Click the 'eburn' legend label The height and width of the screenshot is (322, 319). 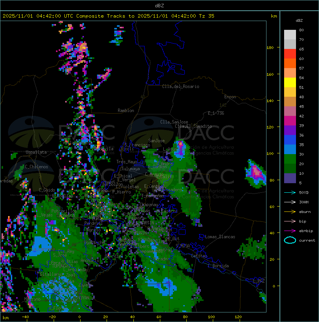coord(305,212)
